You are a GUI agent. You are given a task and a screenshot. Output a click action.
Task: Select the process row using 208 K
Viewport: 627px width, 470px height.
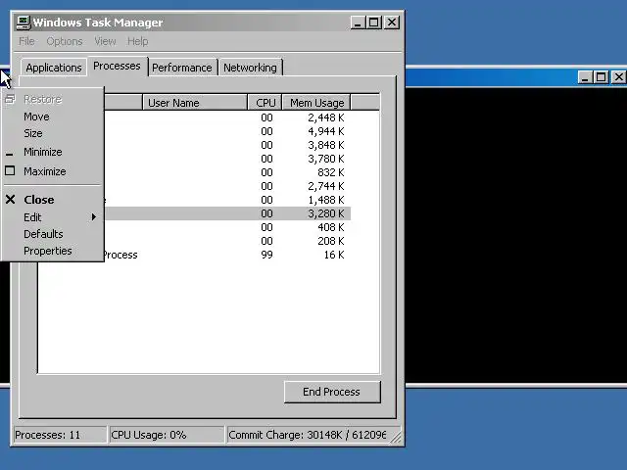[227, 241]
